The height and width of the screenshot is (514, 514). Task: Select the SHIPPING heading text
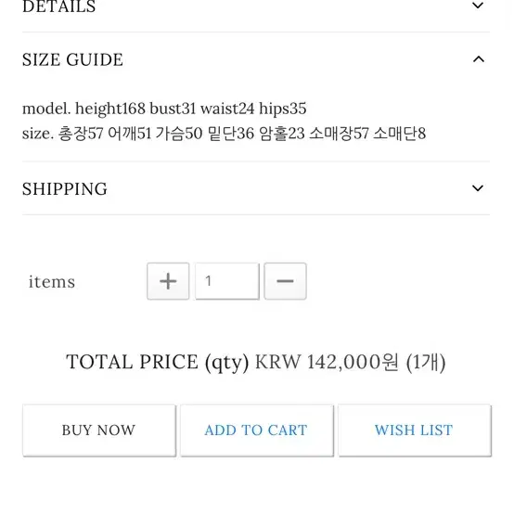tap(65, 189)
